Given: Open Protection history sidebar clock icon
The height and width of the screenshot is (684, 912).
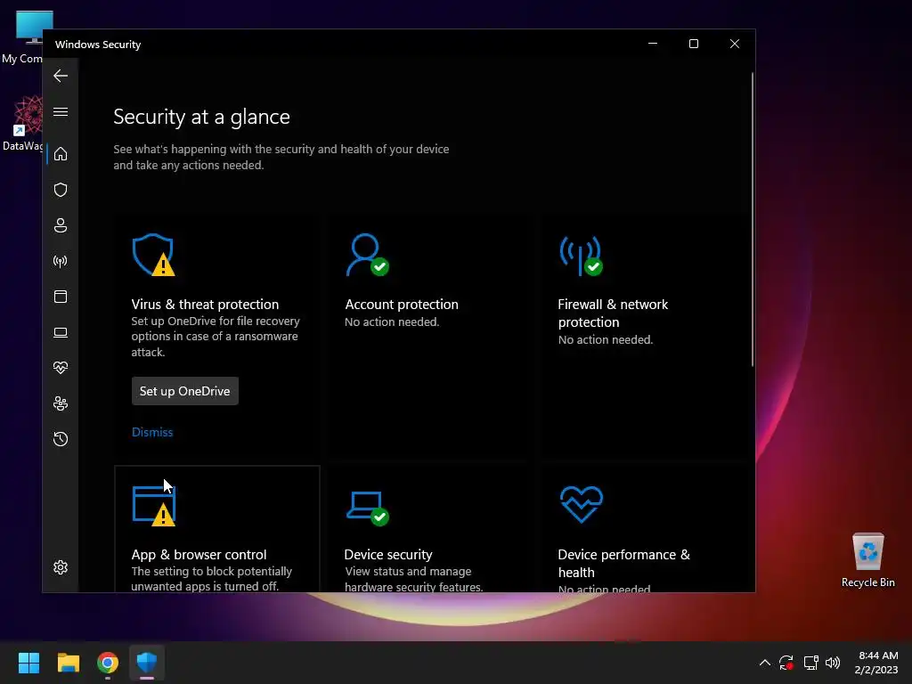Looking at the screenshot, I should click(61, 438).
